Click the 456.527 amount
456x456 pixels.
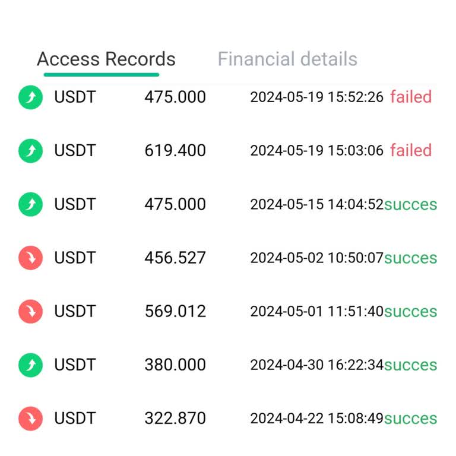(x=175, y=258)
